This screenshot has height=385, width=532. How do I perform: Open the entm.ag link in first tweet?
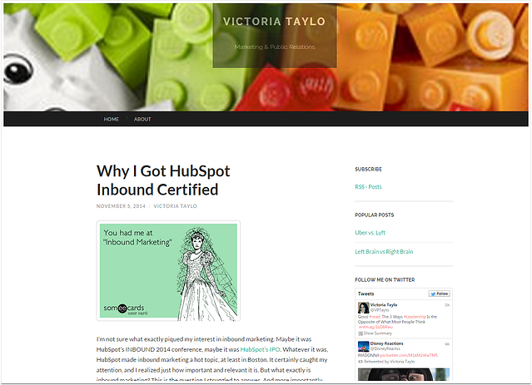click(376, 327)
